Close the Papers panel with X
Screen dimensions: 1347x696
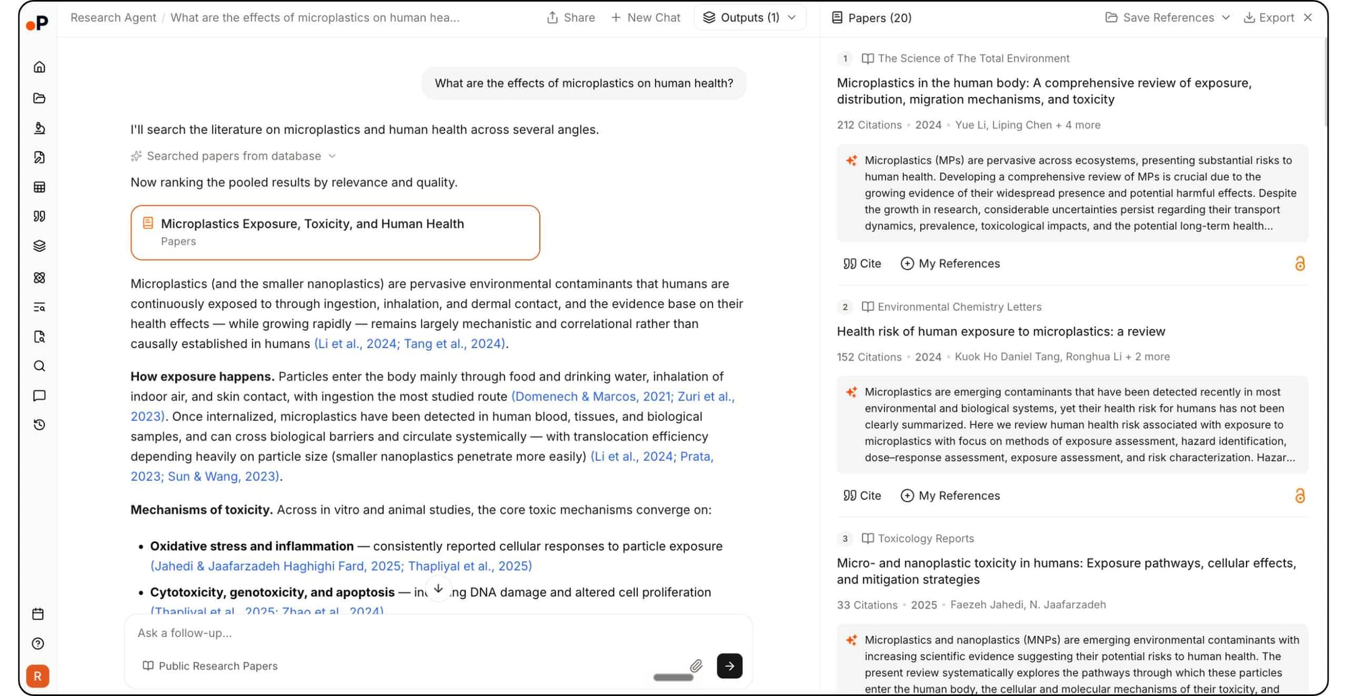[1308, 18]
